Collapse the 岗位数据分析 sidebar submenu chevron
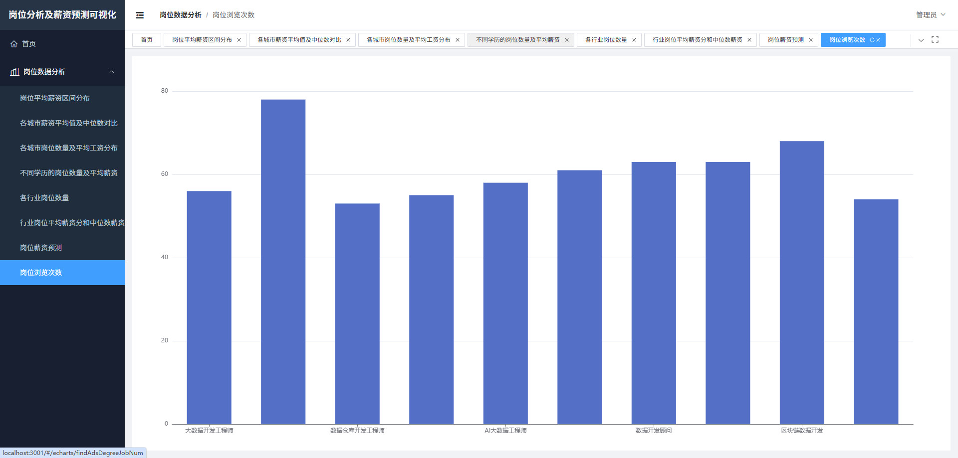The height and width of the screenshot is (458, 958). pyautogui.click(x=112, y=72)
